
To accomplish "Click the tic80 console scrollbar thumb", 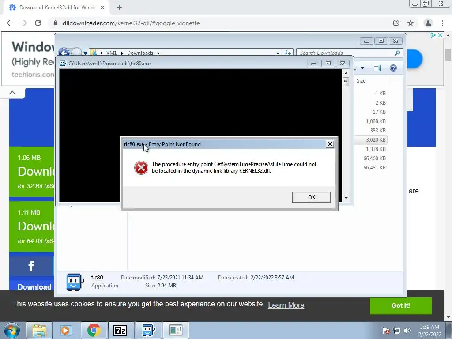I will pos(346,82).
